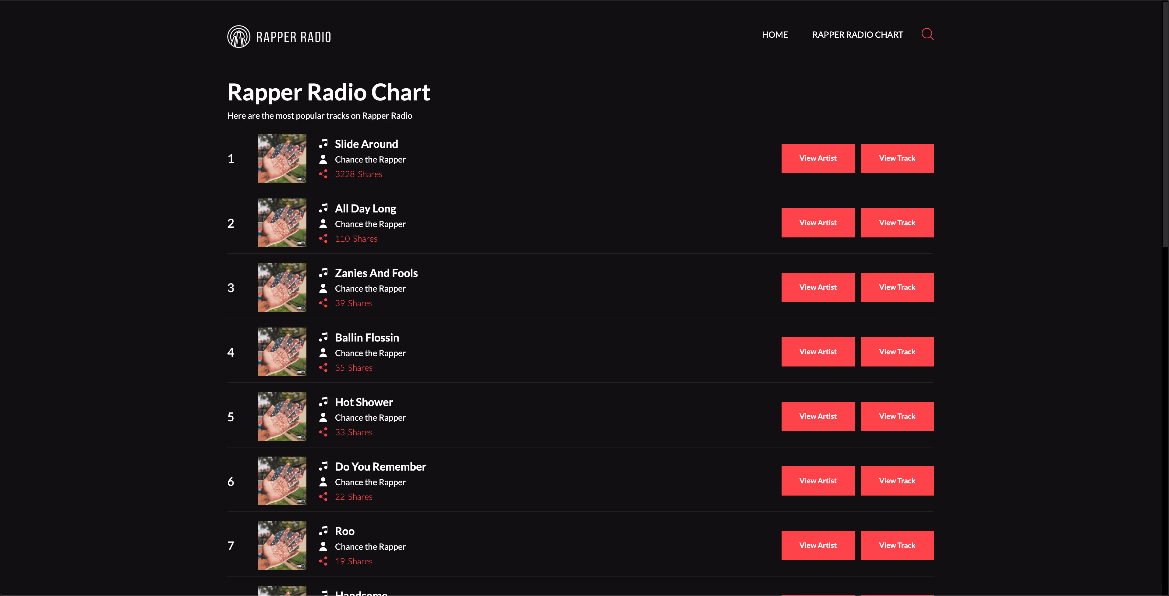
Task: Click the music note icon beside Ballin Flossin
Action: click(323, 337)
